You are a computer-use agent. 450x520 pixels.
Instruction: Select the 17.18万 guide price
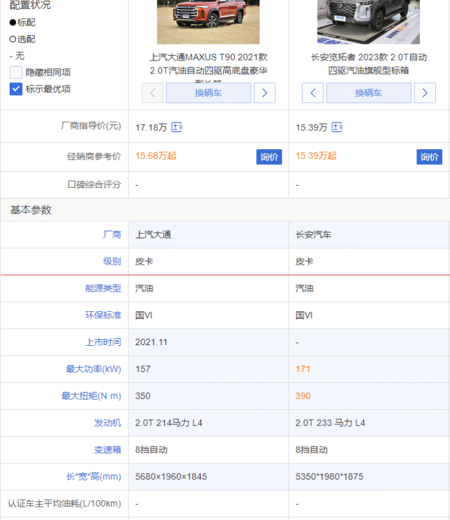[x=151, y=127]
